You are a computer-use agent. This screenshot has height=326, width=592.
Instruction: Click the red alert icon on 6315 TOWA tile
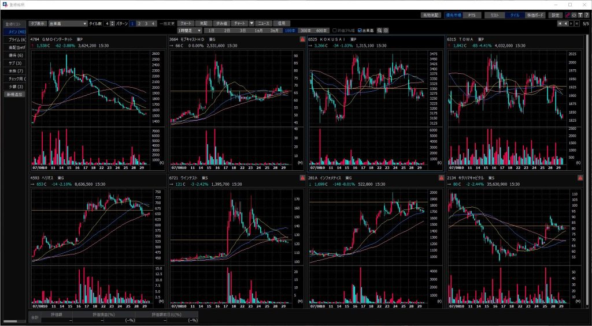click(580, 39)
